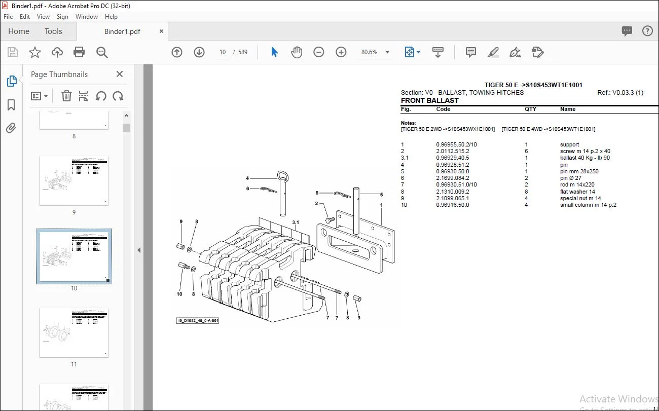Viewport: 659px width, 411px height.
Task: Open the Help menu
Action: click(111, 17)
